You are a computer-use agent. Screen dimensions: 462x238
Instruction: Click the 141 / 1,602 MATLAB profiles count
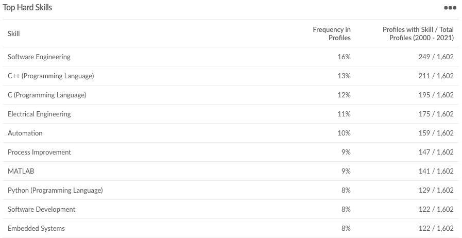tap(436, 172)
